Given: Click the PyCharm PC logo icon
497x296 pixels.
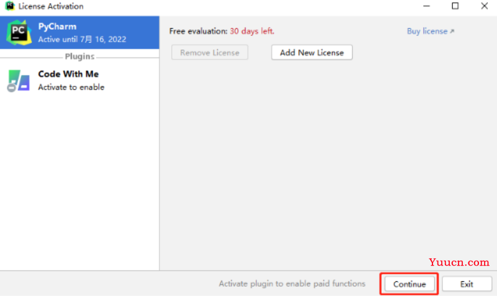Looking at the screenshot, I should [19, 32].
